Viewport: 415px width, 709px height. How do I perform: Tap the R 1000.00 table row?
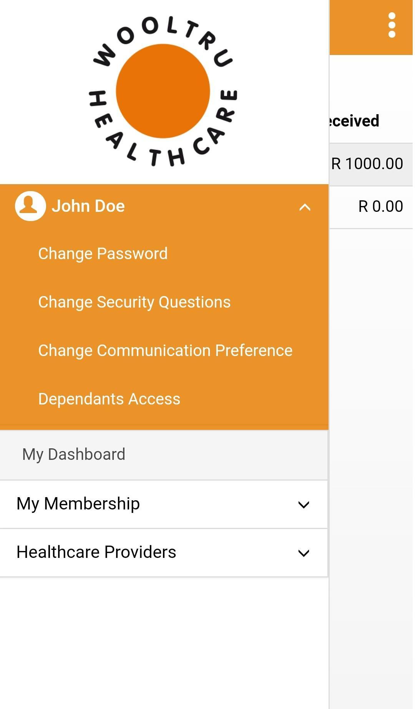tap(371, 164)
